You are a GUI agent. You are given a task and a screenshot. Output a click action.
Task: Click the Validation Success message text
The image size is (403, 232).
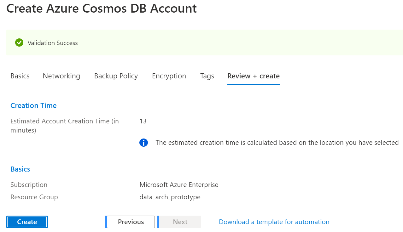(x=53, y=43)
